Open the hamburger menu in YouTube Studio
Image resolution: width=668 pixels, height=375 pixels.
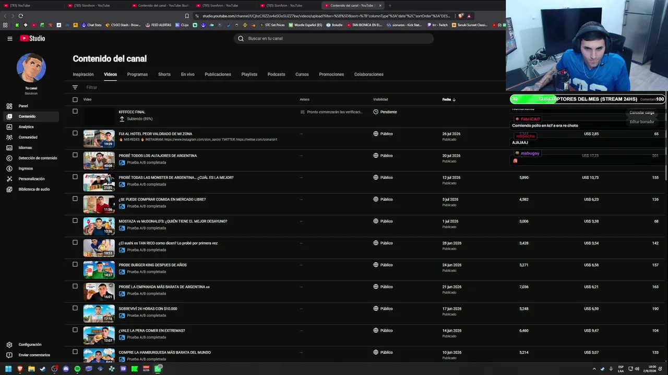(9, 39)
